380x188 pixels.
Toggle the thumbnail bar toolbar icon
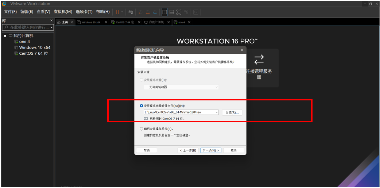tap(171, 12)
